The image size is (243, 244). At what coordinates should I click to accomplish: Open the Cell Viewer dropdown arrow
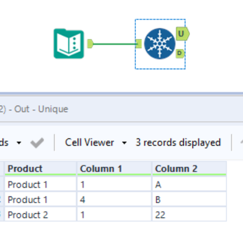tap(124, 143)
